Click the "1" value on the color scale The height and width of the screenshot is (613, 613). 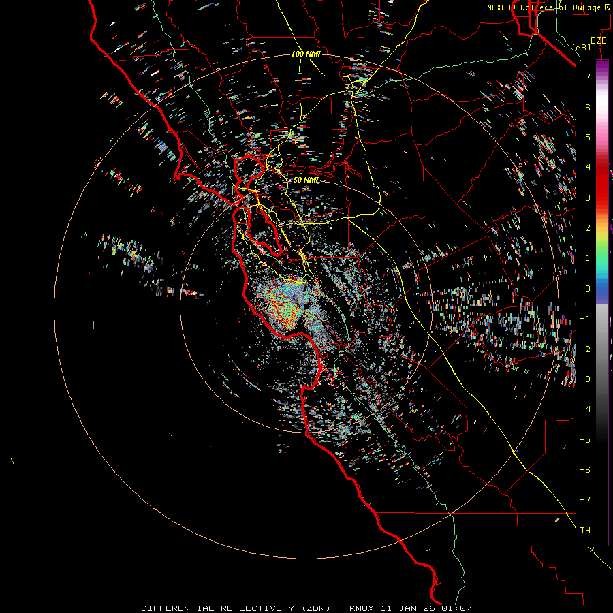(x=588, y=258)
